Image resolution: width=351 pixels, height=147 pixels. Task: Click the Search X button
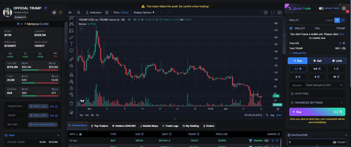click(x=20, y=17)
